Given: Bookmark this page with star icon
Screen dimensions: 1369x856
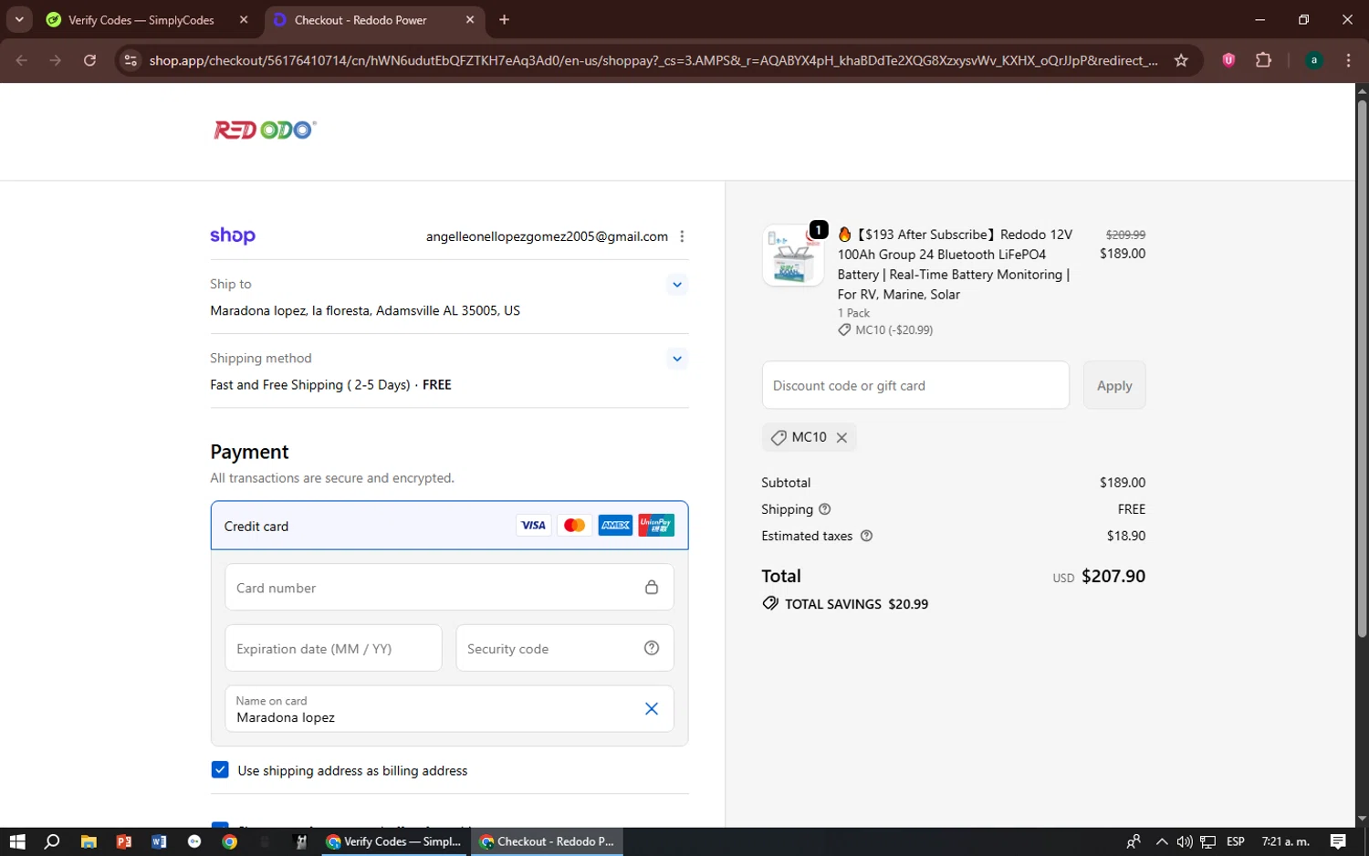Looking at the screenshot, I should coord(1181,60).
